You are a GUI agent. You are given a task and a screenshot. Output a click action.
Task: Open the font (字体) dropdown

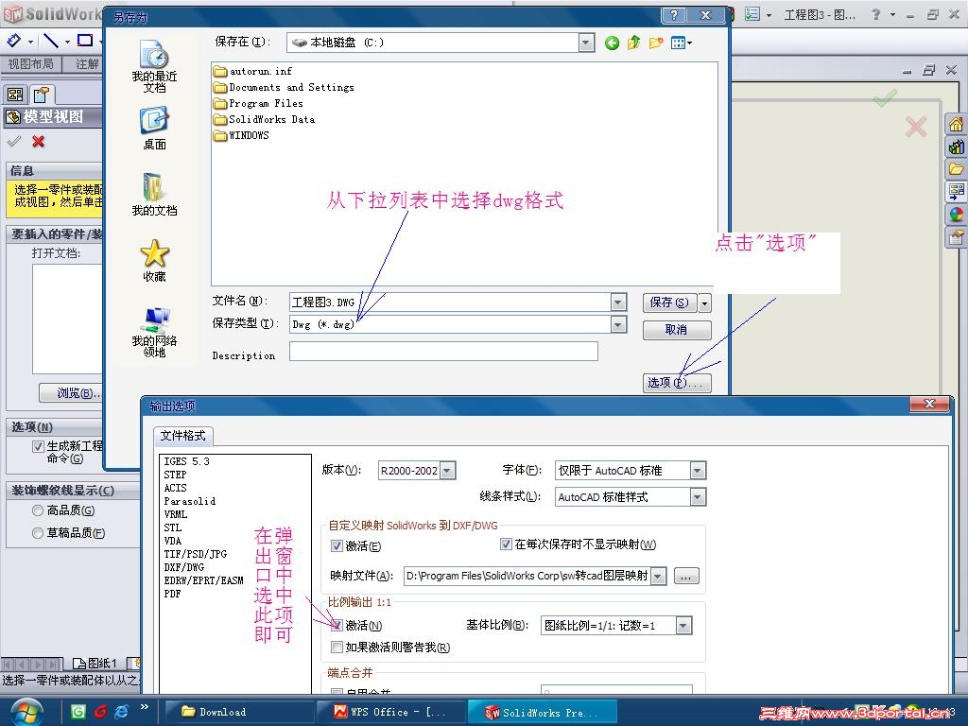697,471
